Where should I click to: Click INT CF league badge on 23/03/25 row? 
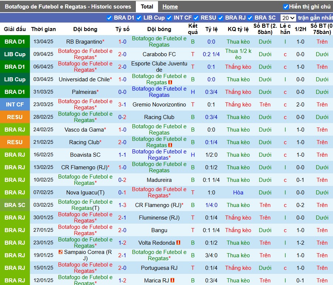15,104
